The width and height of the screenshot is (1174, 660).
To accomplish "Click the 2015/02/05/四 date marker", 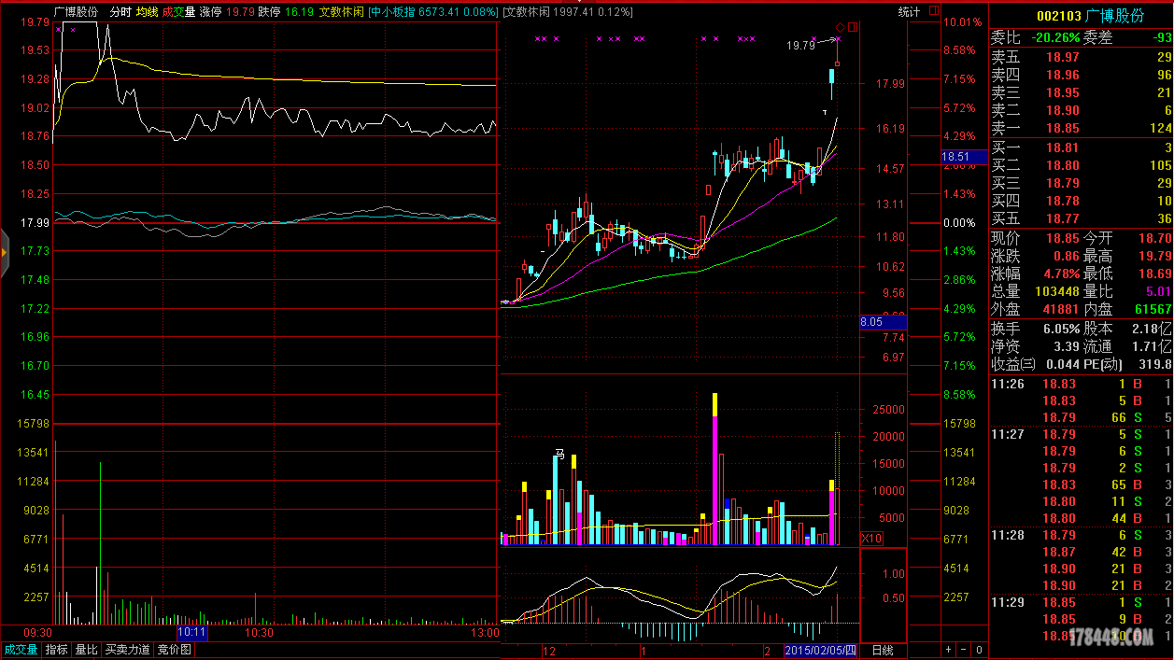I will point(820,650).
